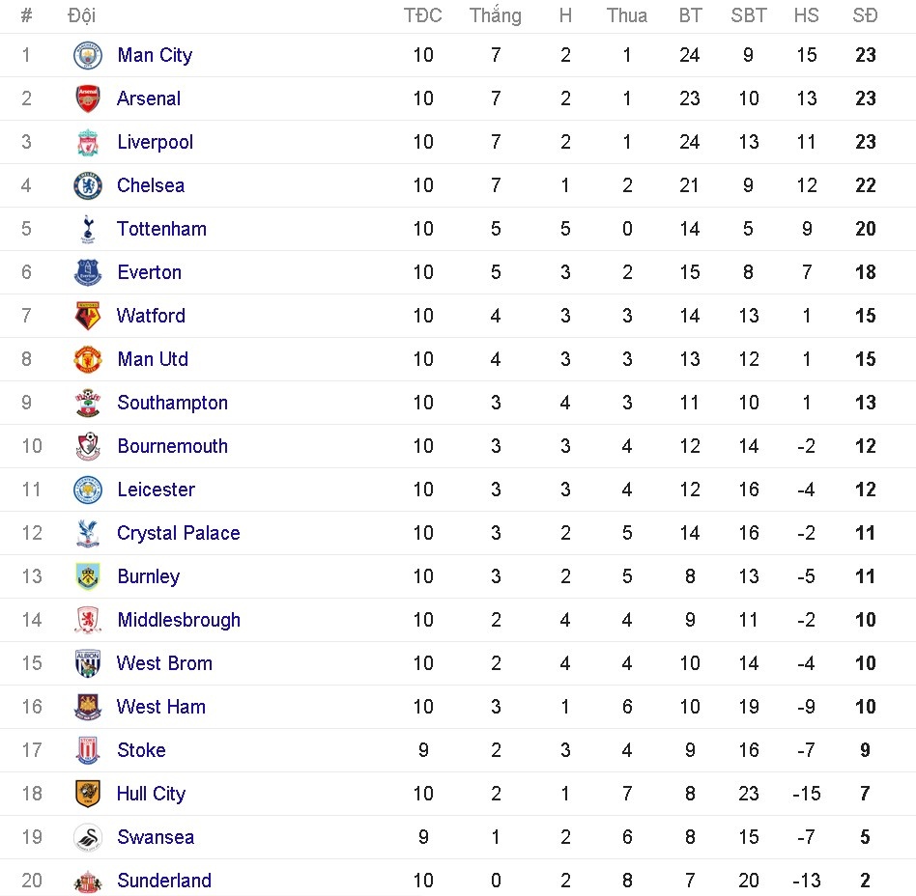Click the Sunderland club badge
This screenshot has height=896, width=916.
pos(88,881)
